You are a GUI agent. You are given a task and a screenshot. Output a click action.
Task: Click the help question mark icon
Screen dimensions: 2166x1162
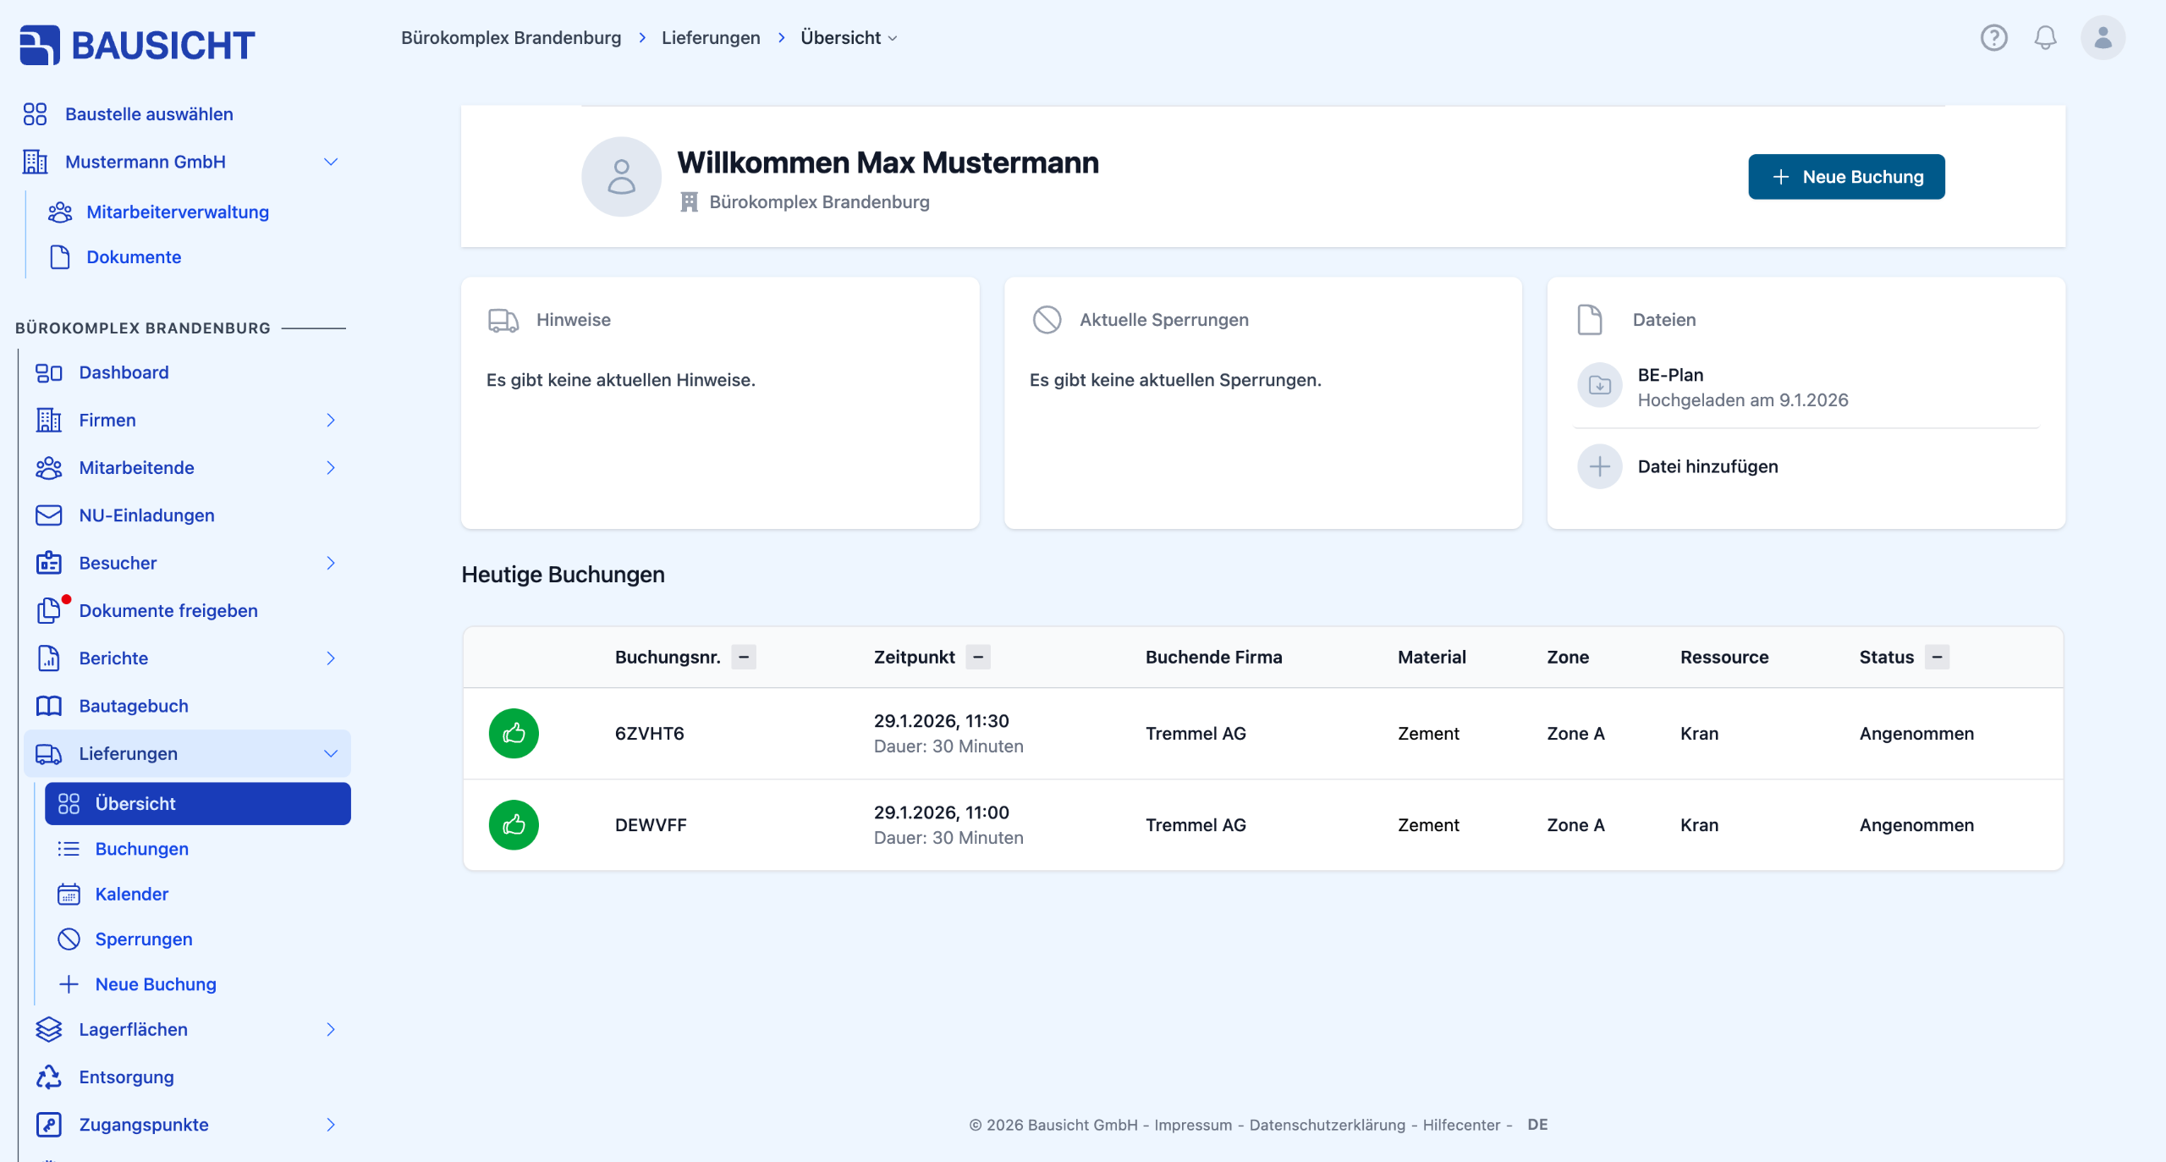click(1993, 38)
